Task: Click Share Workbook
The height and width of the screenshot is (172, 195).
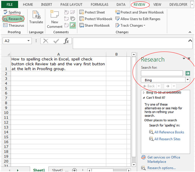Action: [94, 25]
